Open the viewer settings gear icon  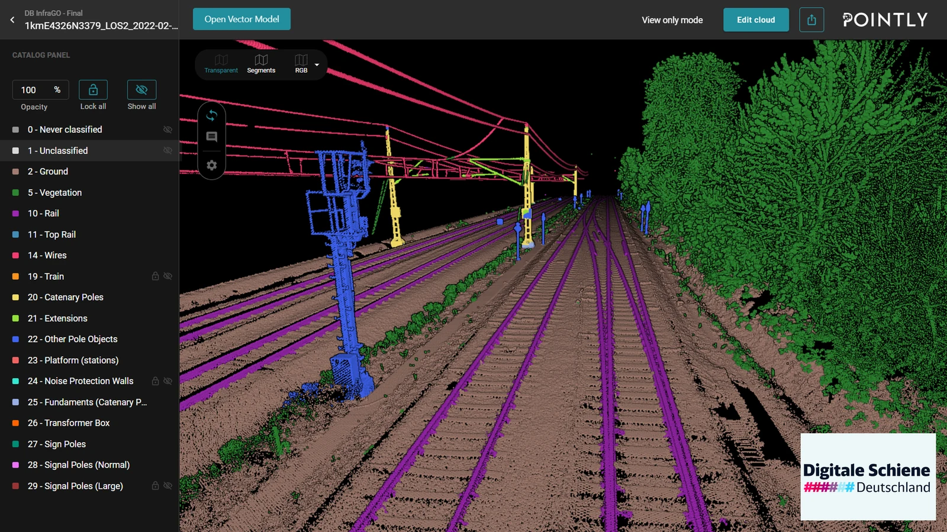(211, 165)
